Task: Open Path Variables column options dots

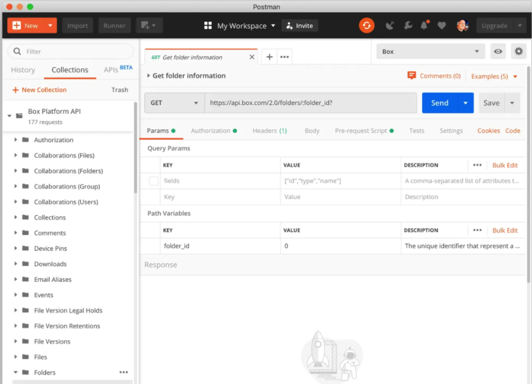Action: coord(477,230)
